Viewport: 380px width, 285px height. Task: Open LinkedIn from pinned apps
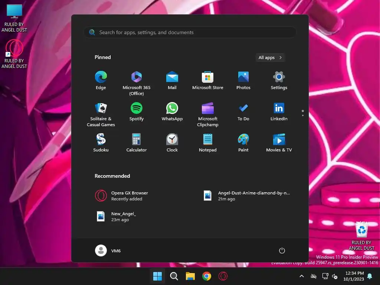point(279,112)
